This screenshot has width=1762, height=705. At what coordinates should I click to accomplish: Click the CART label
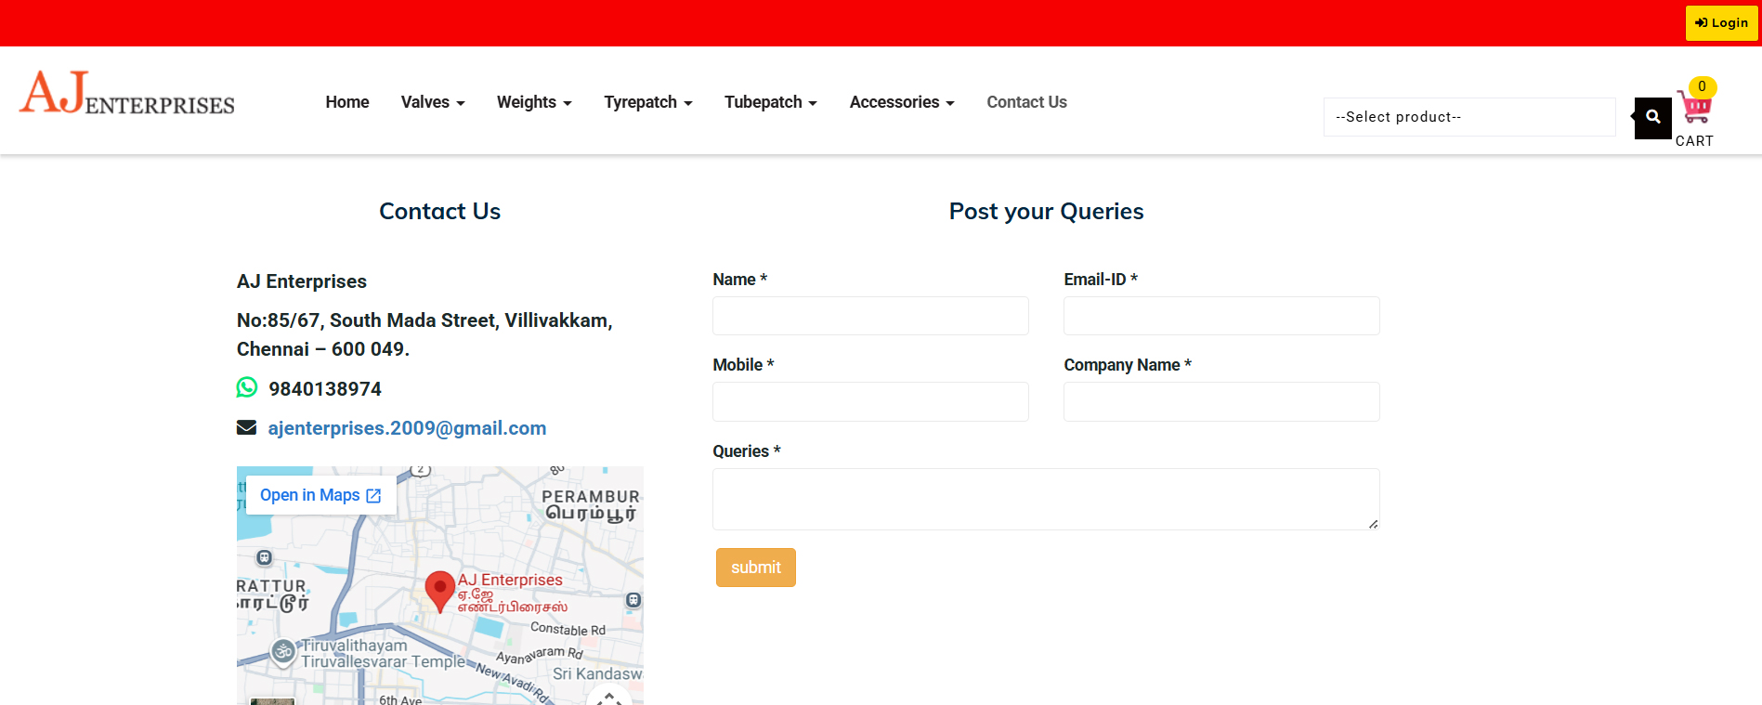tap(1694, 141)
